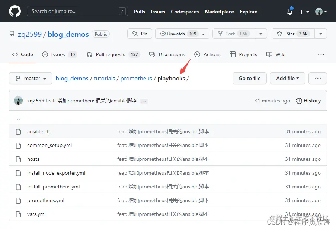Go to Explore in the top navigation

point(249,12)
